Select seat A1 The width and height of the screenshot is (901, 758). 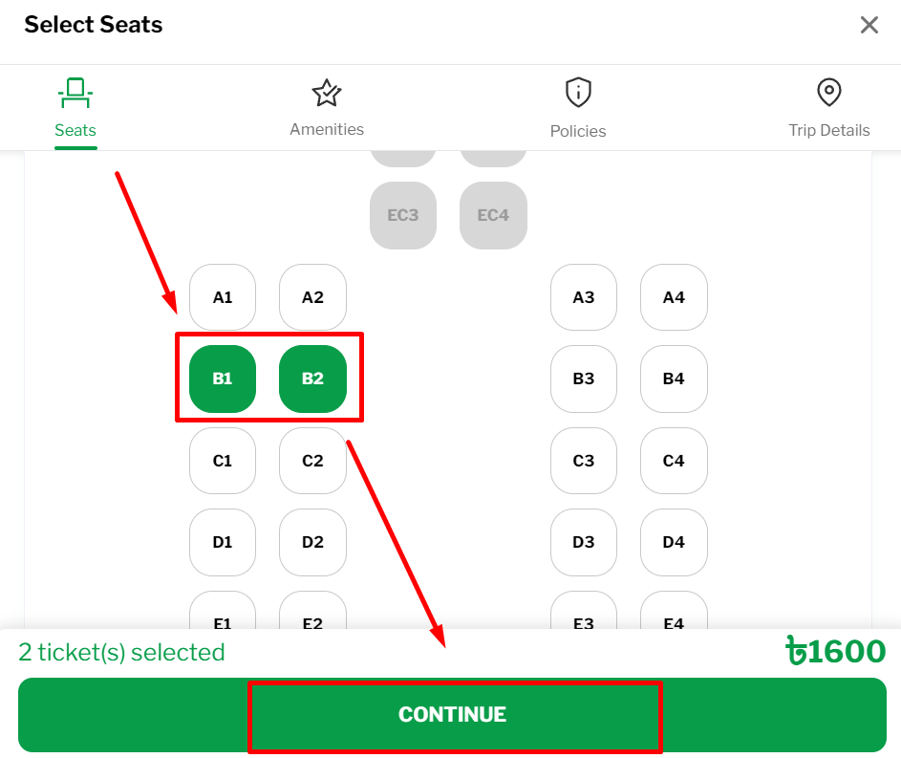pyautogui.click(x=223, y=297)
